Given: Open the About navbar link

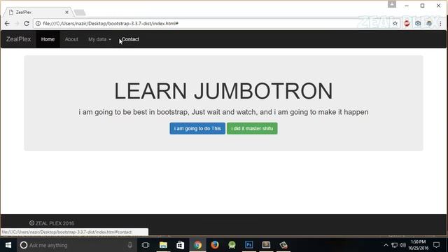Looking at the screenshot, I should click(71, 39).
